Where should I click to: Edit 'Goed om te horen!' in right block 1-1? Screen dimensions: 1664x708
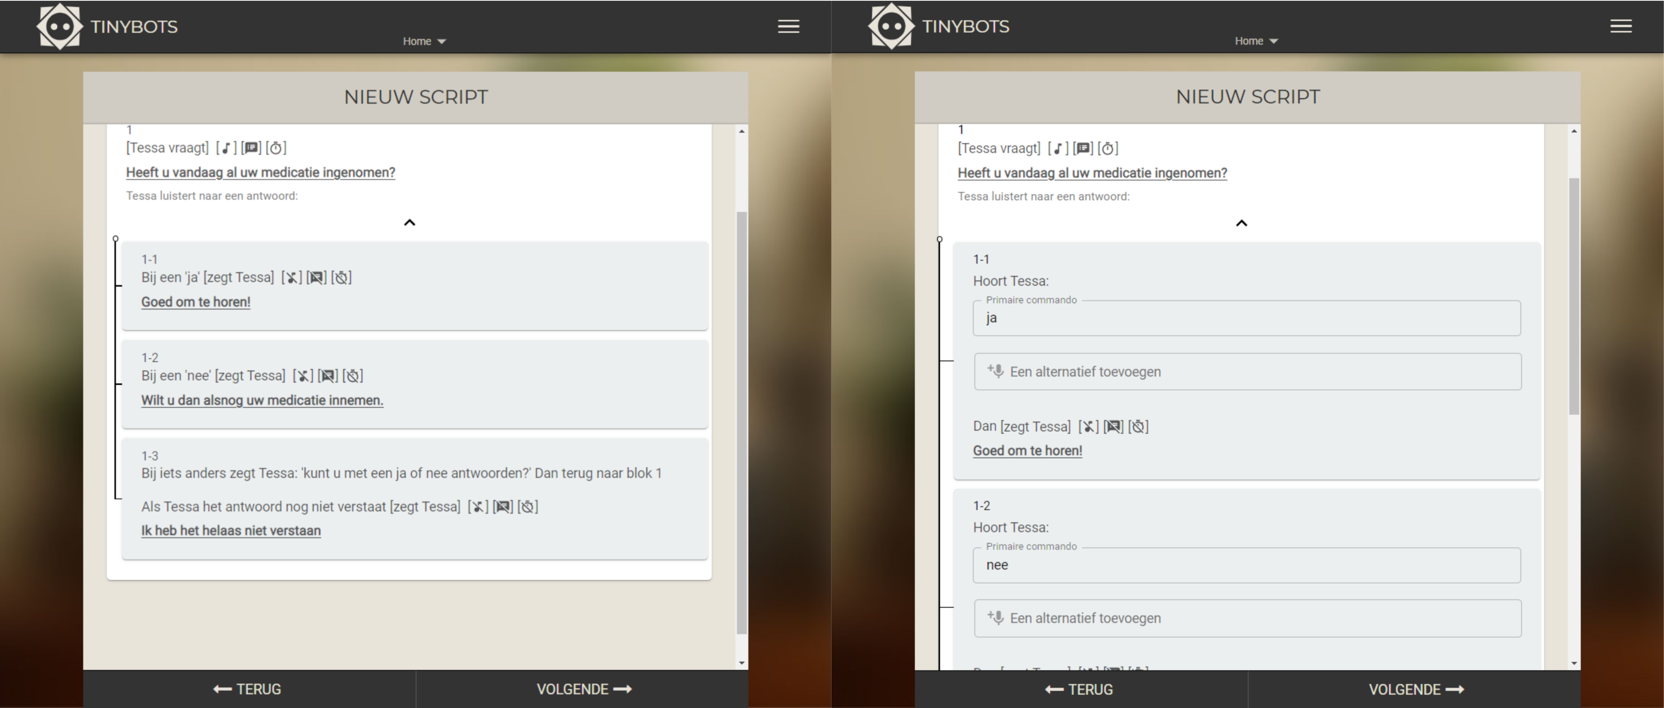click(1028, 451)
